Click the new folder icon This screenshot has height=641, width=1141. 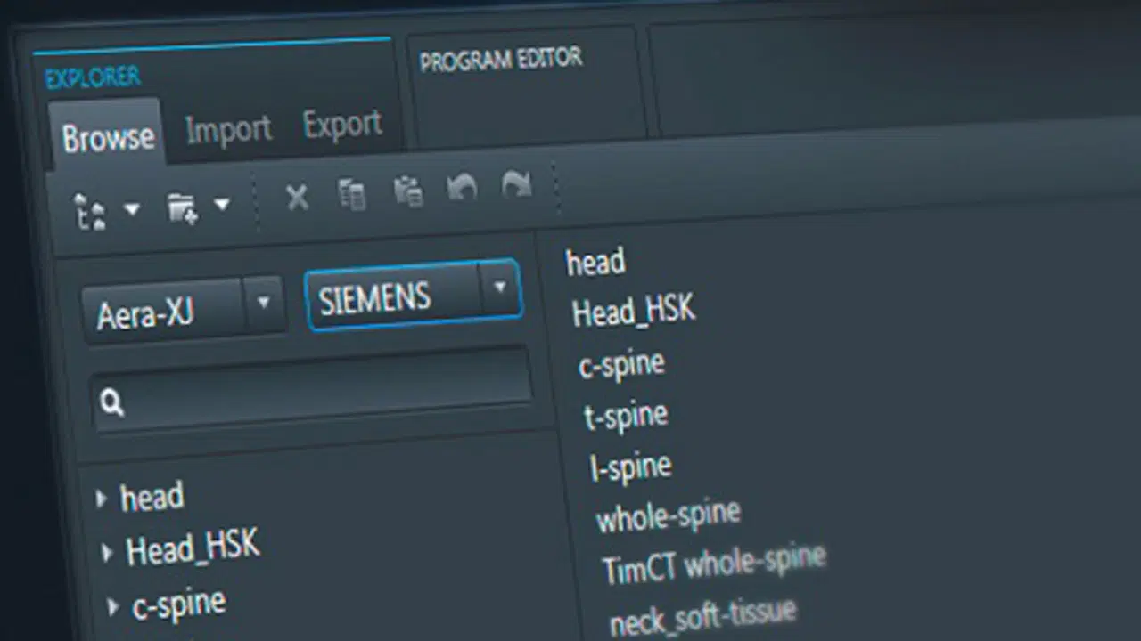coord(182,208)
